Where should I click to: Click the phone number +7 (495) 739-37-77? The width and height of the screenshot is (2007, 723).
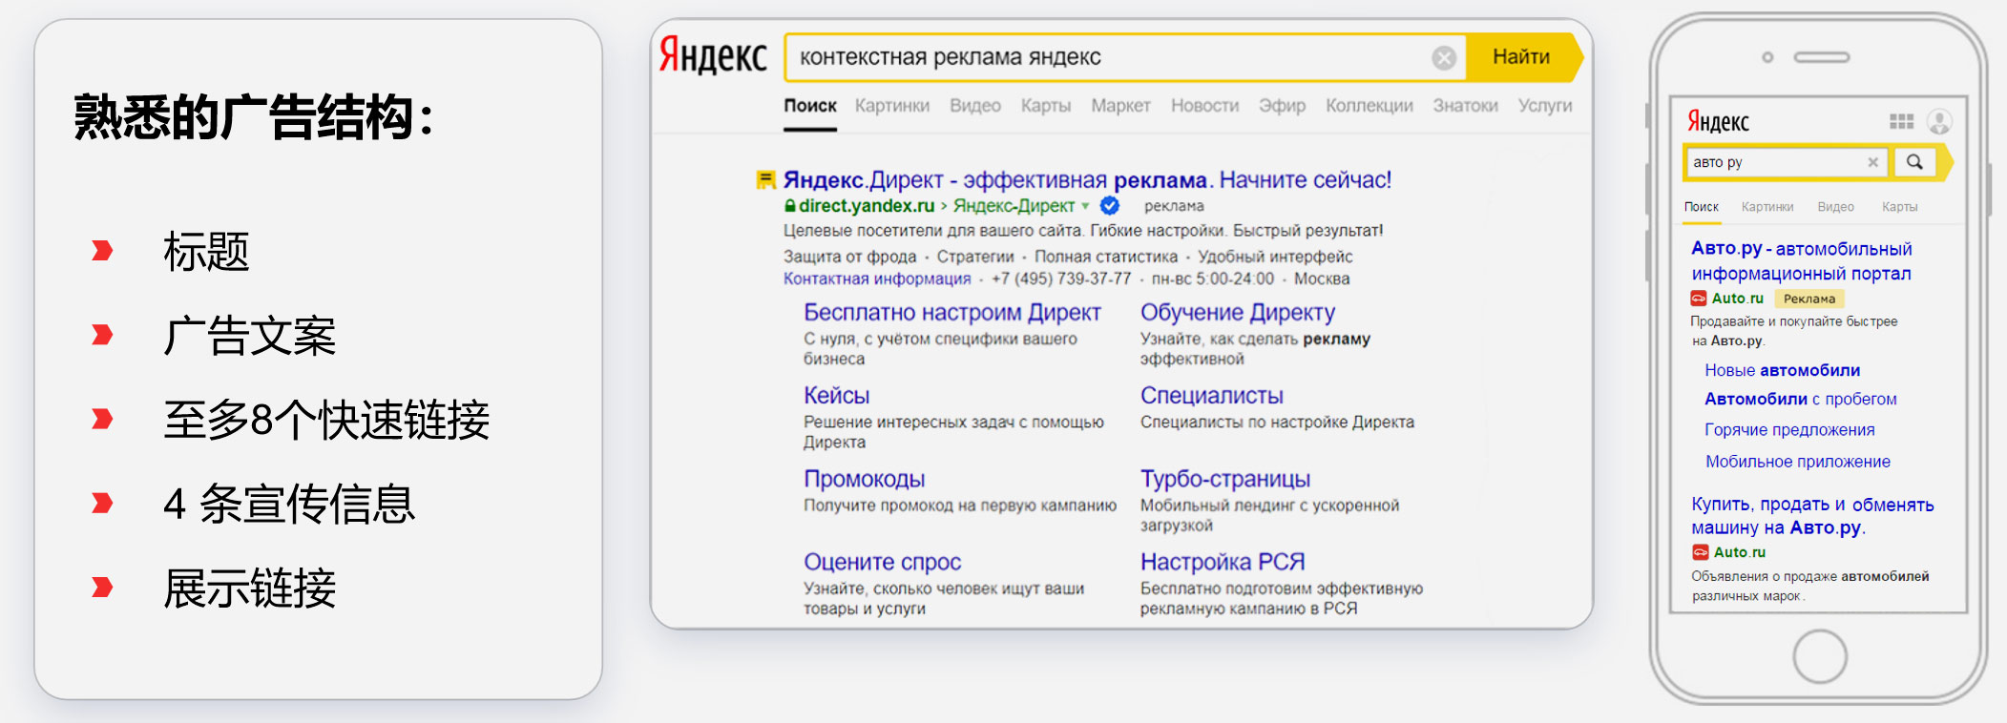[1061, 279]
